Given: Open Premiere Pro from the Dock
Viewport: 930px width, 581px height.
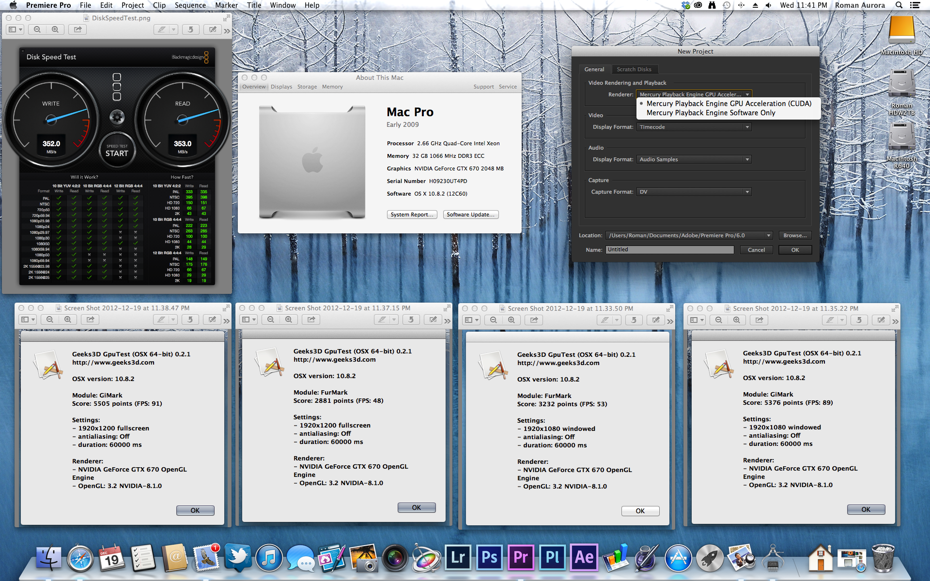Looking at the screenshot, I should pos(520,557).
